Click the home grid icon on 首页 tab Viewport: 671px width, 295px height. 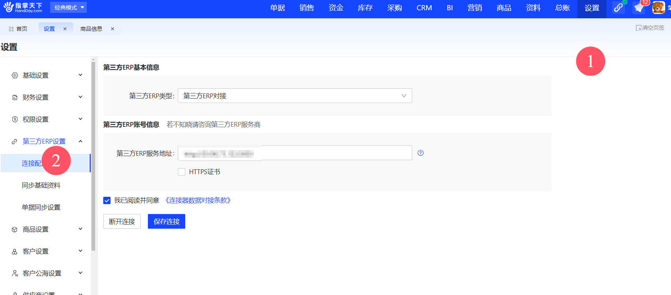coord(11,29)
